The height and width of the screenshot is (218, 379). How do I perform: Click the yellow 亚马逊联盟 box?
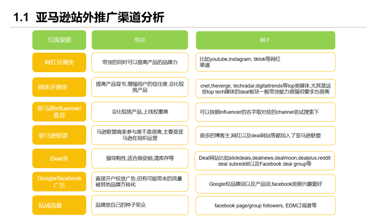(59, 135)
